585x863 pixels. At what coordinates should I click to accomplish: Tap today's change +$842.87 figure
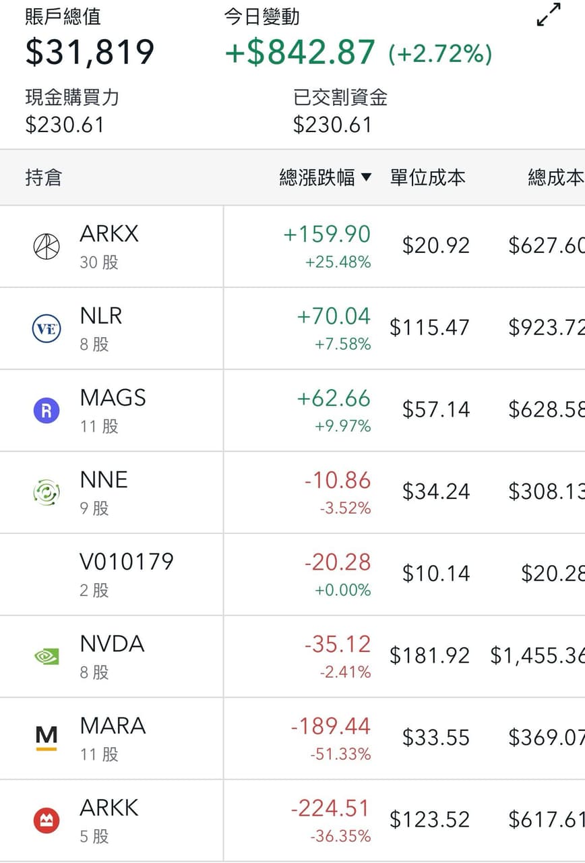click(x=300, y=52)
